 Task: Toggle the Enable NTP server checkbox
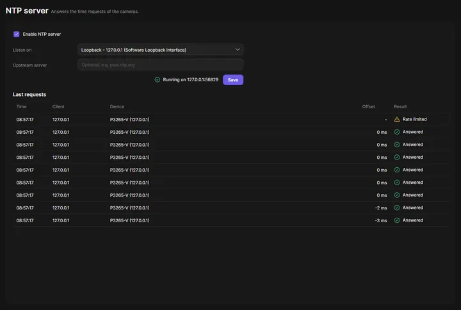[x=17, y=34]
